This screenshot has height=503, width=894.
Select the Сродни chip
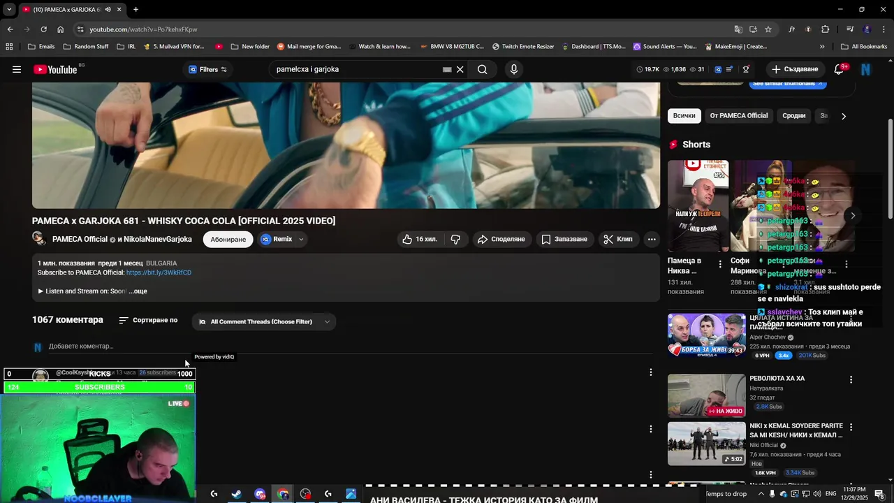[x=794, y=116]
